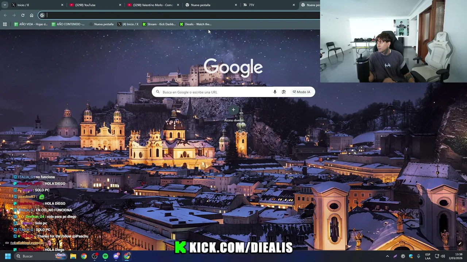Open the Windows Start menu
The image size is (467, 262).
click(7, 256)
